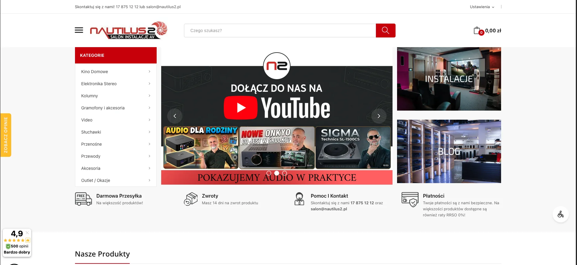577x265 pixels.
Task: Open the INSTALACJE banner image
Action: point(449,79)
